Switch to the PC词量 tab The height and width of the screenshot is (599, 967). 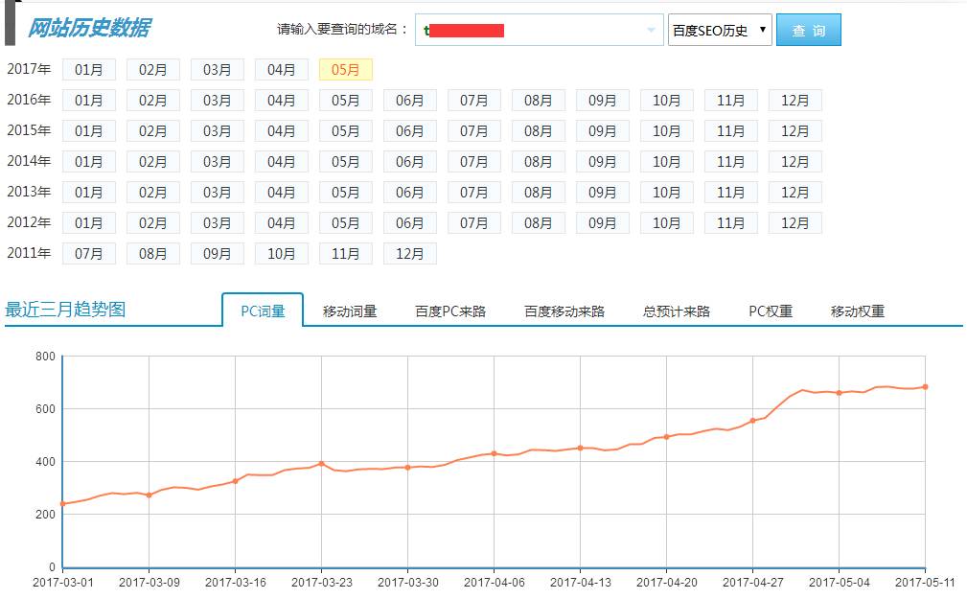point(263,311)
